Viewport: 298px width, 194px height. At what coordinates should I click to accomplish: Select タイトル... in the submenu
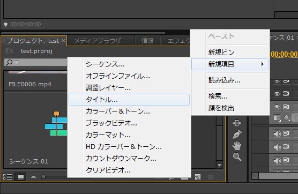pos(129,100)
